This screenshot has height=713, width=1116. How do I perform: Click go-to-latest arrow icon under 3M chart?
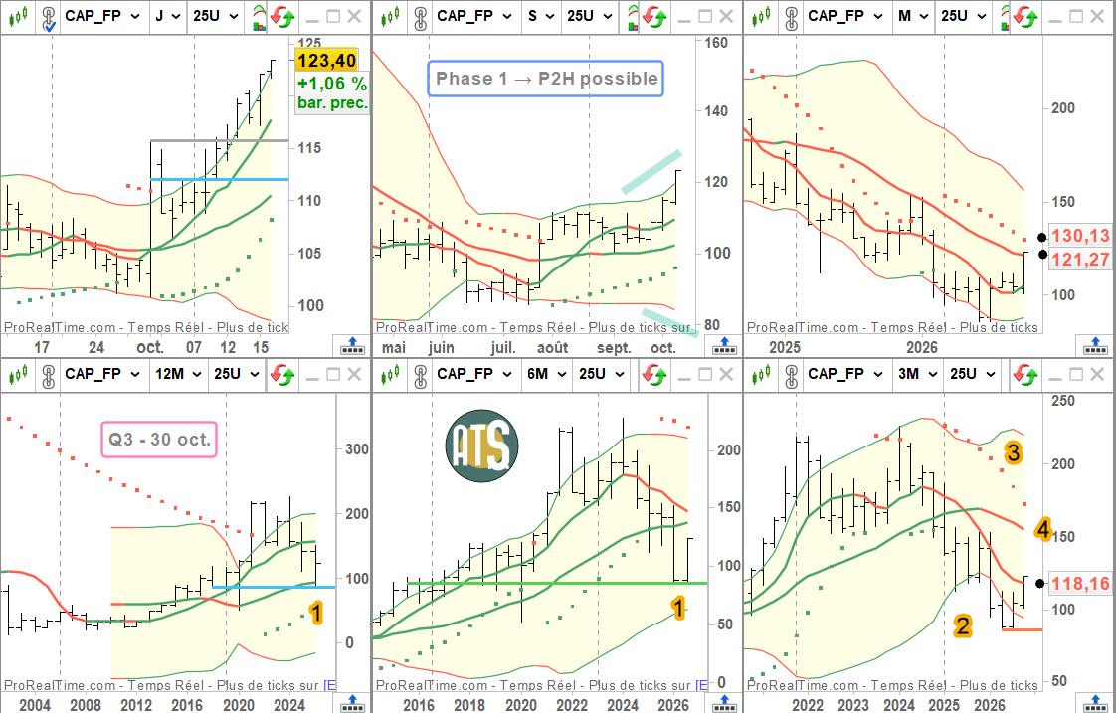[x=1095, y=704]
